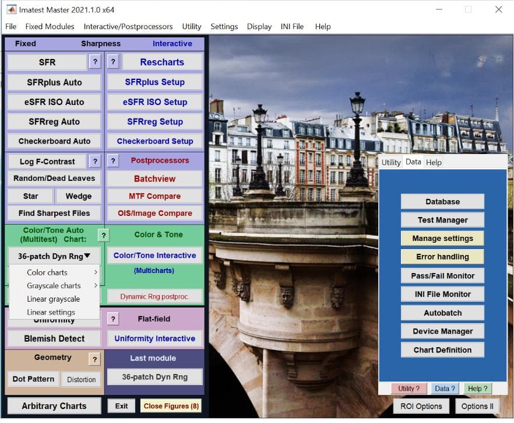
Task: Open the Fixed Modules menu
Action: [50, 27]
